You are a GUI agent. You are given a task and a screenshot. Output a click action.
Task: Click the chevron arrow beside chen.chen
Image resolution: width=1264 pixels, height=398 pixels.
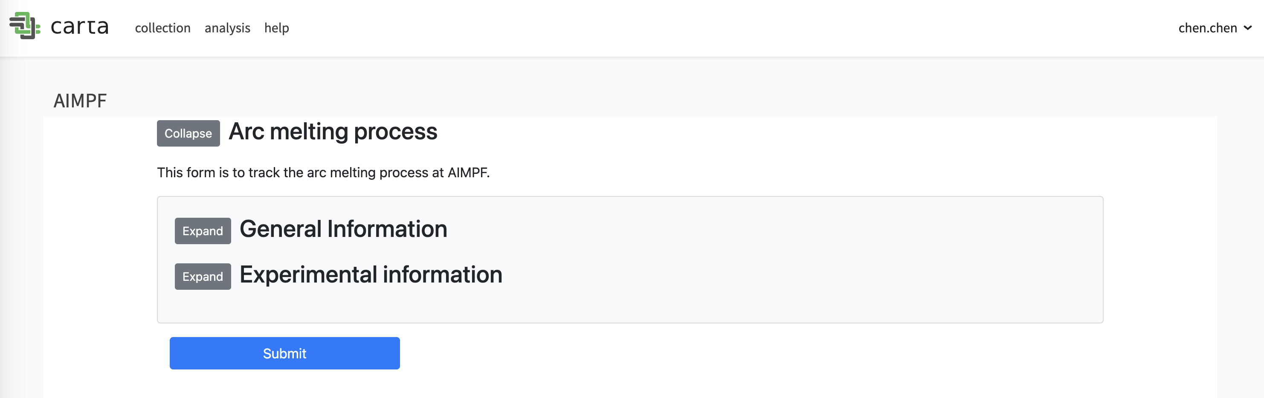[1248, 28]
